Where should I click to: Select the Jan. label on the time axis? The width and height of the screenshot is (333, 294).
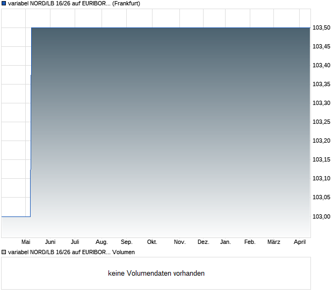pyautogui.click(x=226, y=242)
